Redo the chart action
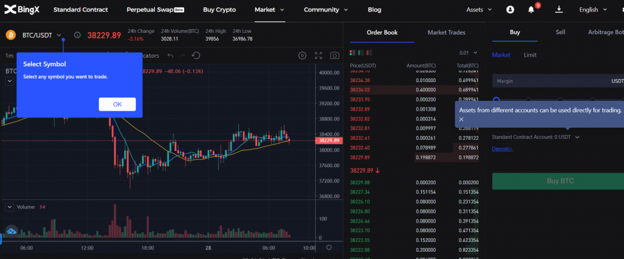 (182, 55)
